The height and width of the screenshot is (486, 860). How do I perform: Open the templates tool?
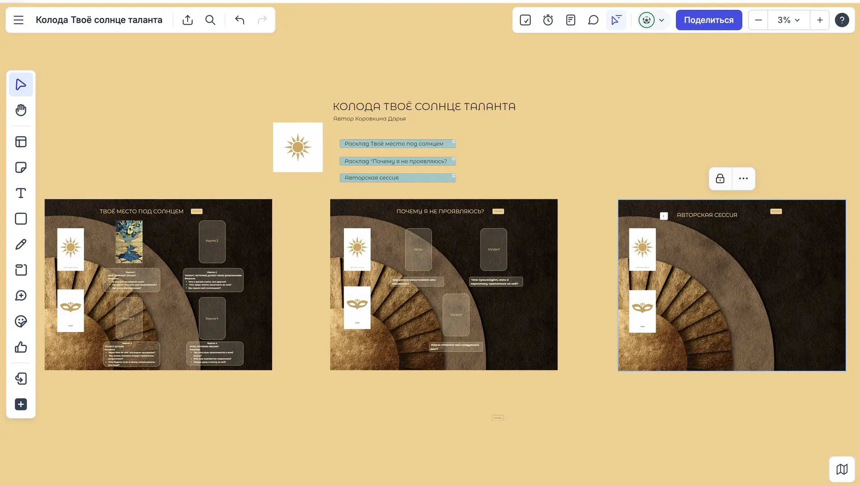(x=21, y=142)
